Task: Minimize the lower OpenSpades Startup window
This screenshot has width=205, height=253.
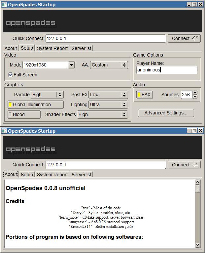Action: (189, 131)
